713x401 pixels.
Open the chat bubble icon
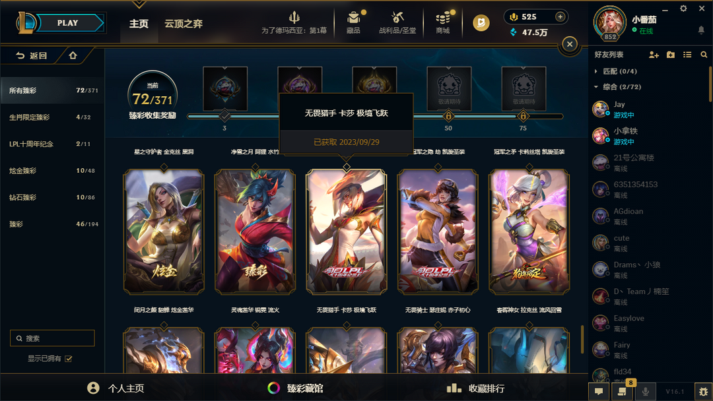click(x=599, y=390)
